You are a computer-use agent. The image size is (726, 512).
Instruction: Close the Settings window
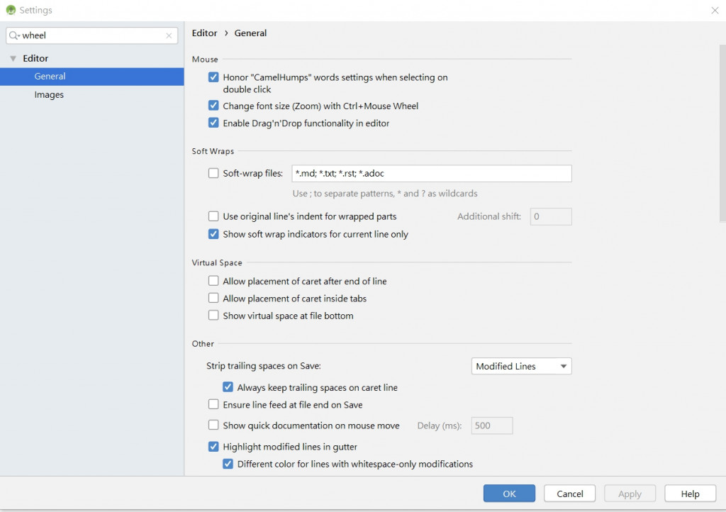(714, 11)
